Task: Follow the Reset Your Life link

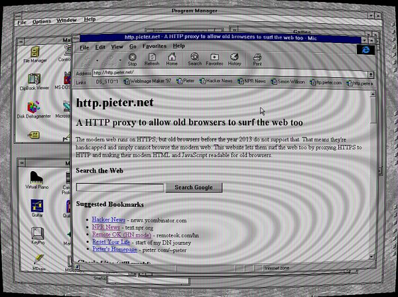Action: pyautogui.click(x=111, y=242)
